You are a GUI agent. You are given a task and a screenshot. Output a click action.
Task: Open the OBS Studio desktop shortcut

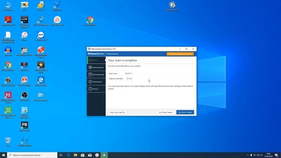click(x=25, y=96)
